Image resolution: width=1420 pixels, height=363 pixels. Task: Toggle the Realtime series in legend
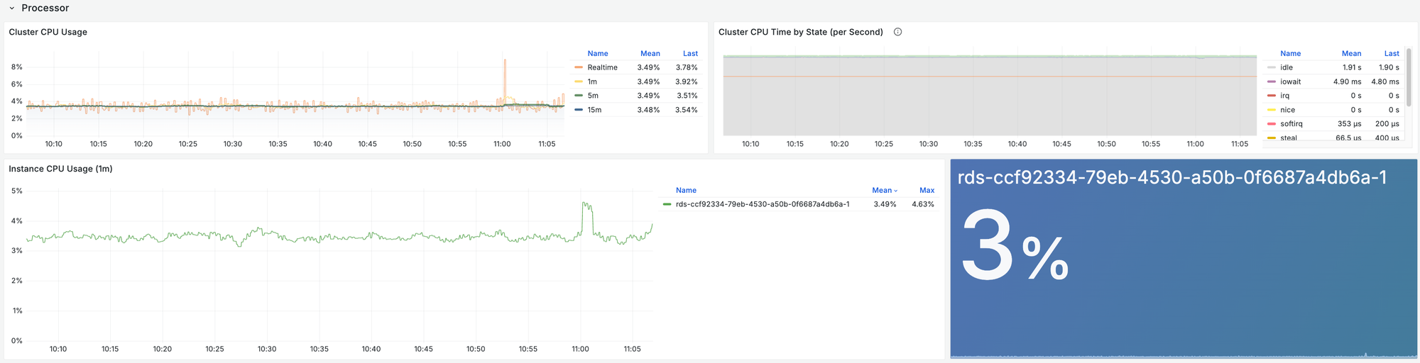tap(602, 67)
